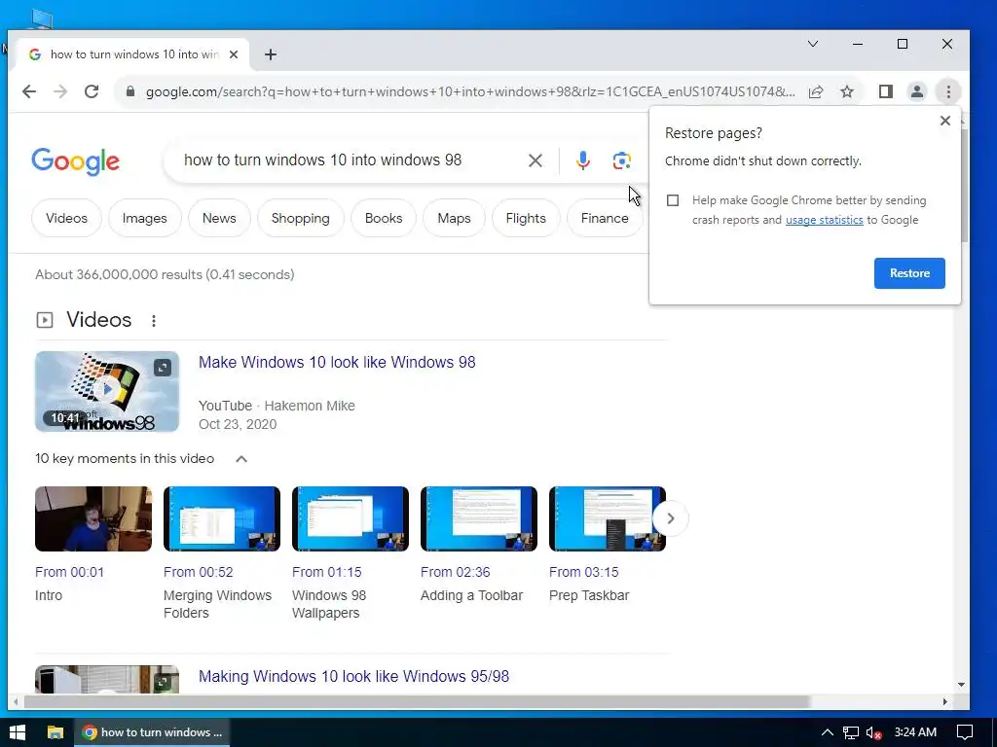Filter results by Videos

(67, 218)
